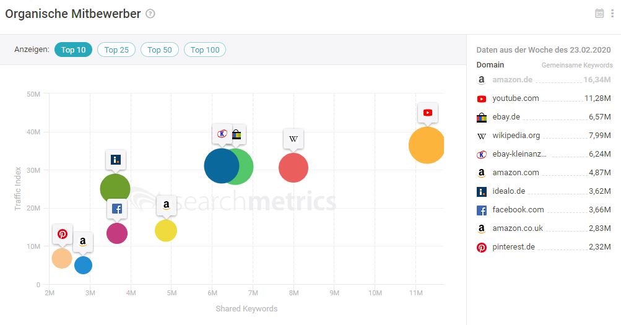Open the three-dot options menu
Viewport: 621px width, 325px height.
tap(612, 14)
